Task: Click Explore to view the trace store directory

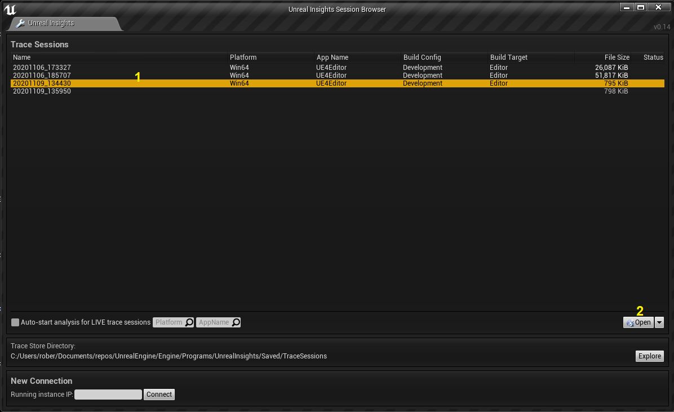Action: [649, 356]
